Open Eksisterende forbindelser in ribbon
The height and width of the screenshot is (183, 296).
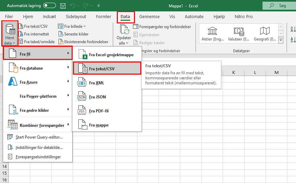83,42
